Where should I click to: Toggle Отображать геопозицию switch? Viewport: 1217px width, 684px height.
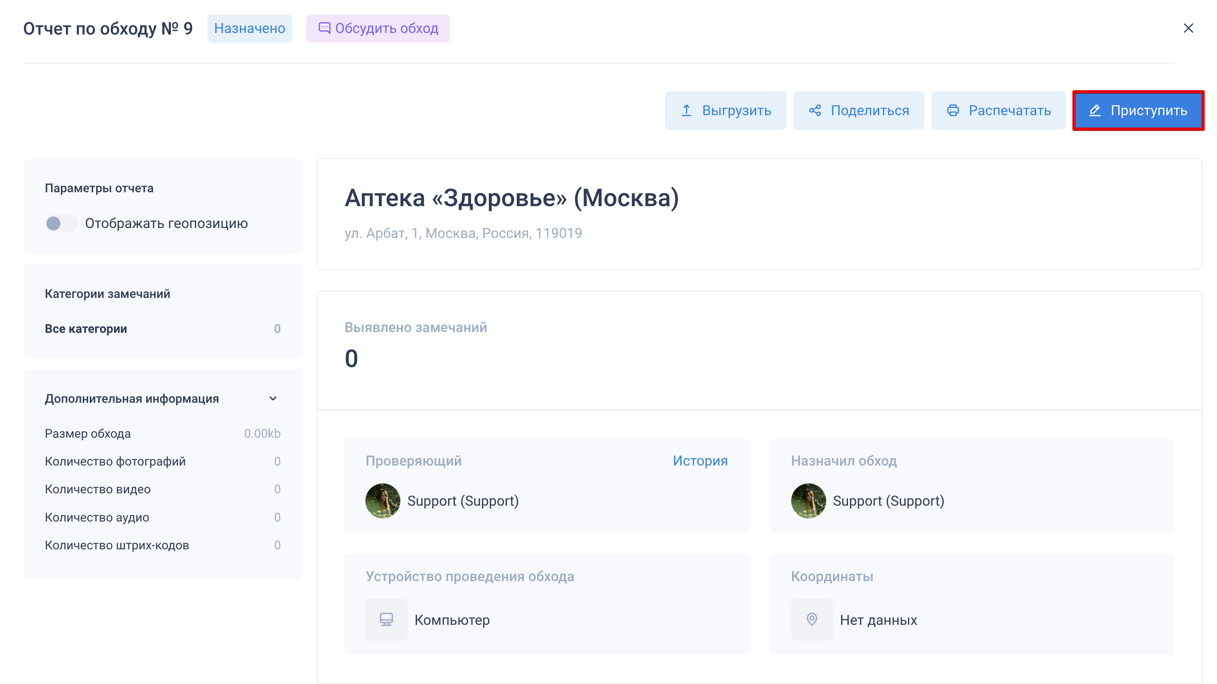[61, 224]
